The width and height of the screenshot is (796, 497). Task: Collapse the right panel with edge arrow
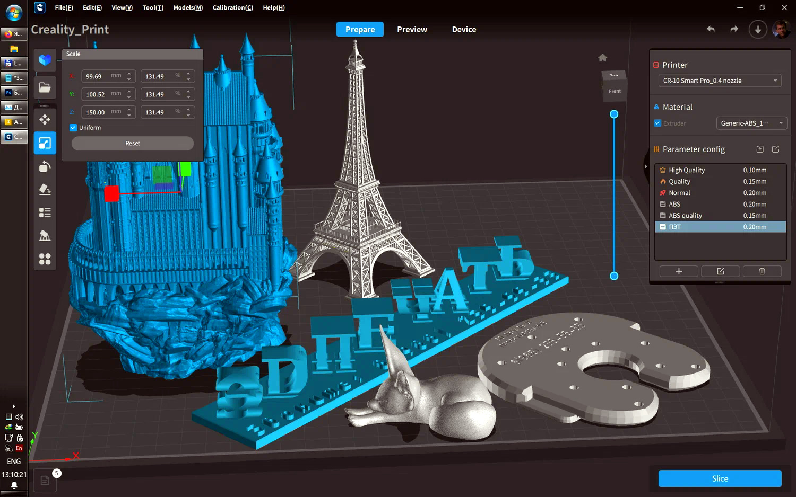pyautogui.click(x=646, y=166)
